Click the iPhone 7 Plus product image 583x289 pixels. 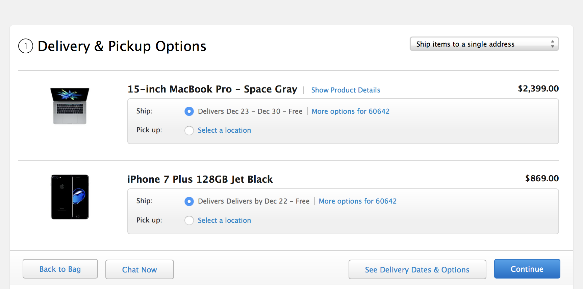click(x=69, y=197)
